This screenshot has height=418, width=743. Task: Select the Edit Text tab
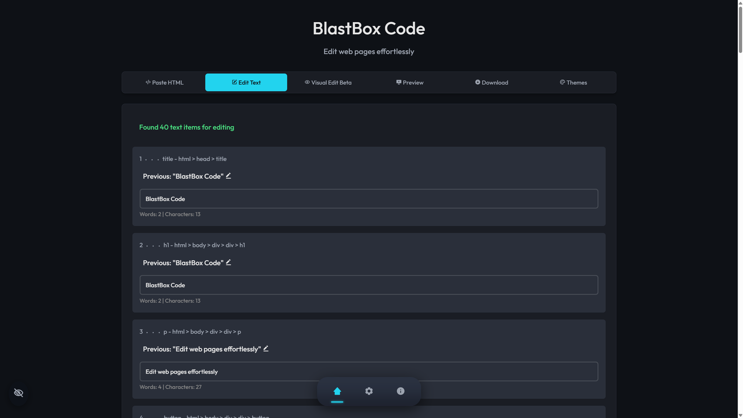(246, 83)
